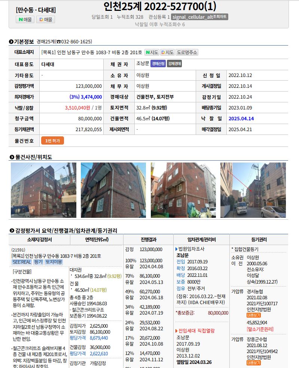Image resolution: width=299 pixels, height=368 pixels.
Task: Click the 감정평가액 value 123,000,000
Action: (x=89, y=86)
